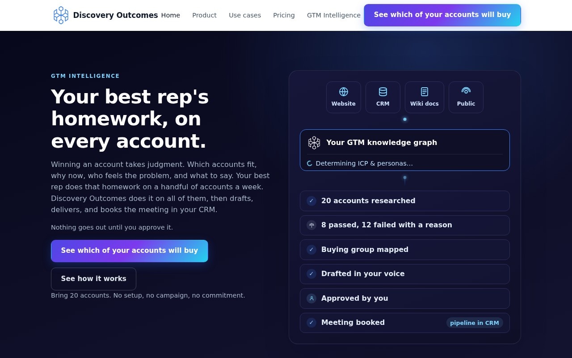Select the Wiki docs document icon
The width and height of the screenshot is (572, 358).
coord(425,92)
